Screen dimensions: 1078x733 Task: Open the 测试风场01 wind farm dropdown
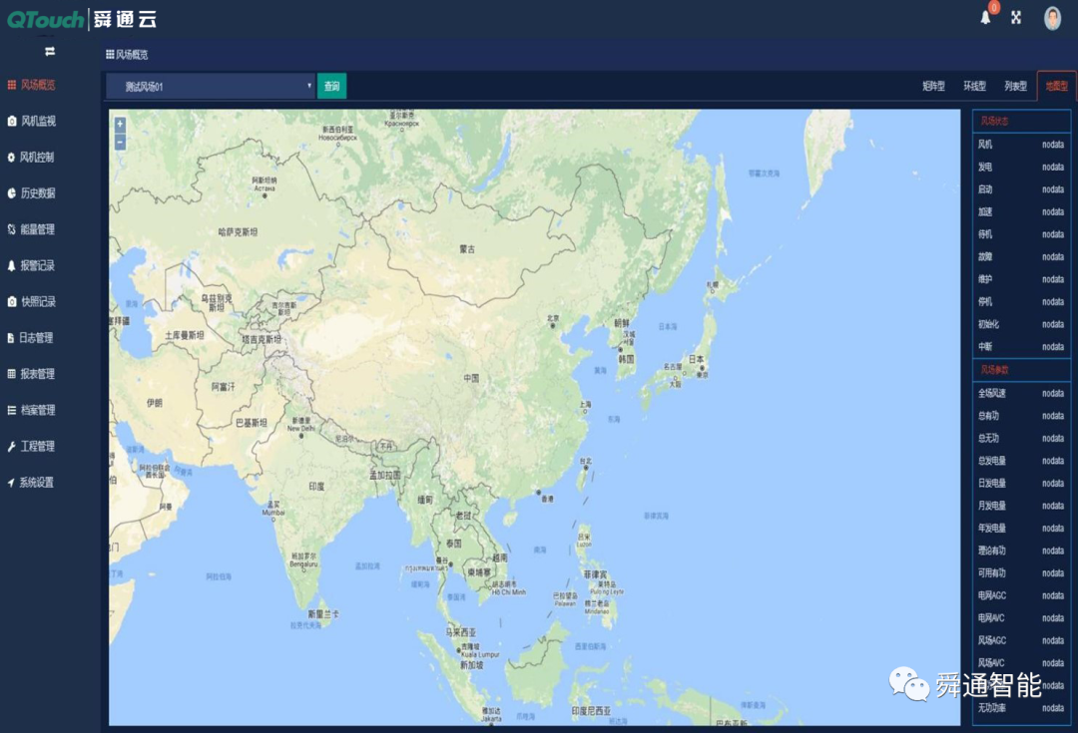pos(211,87)
